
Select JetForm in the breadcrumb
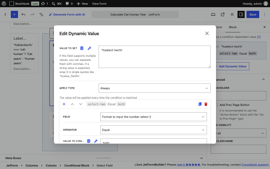click(12, 165)
